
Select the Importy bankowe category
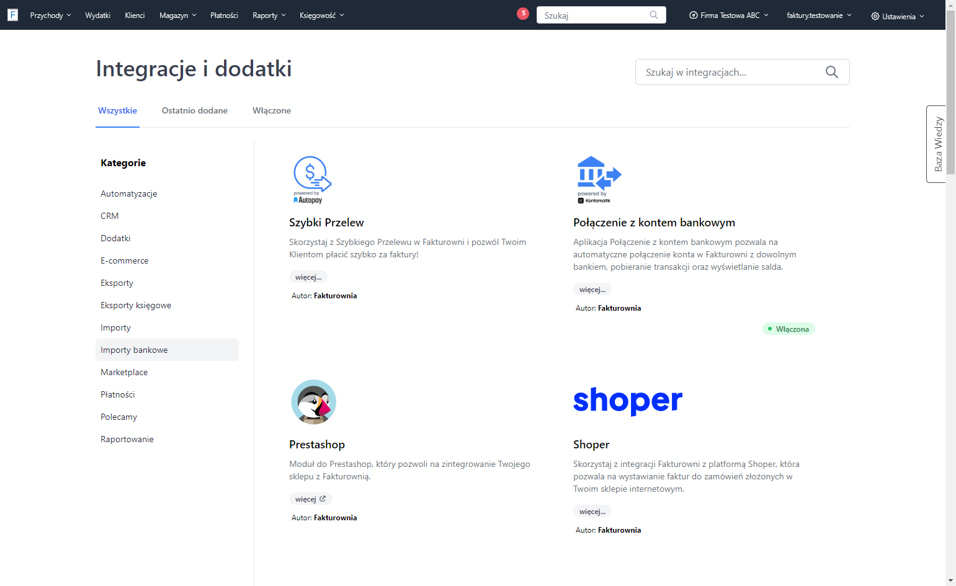click(x=167, y=350)
